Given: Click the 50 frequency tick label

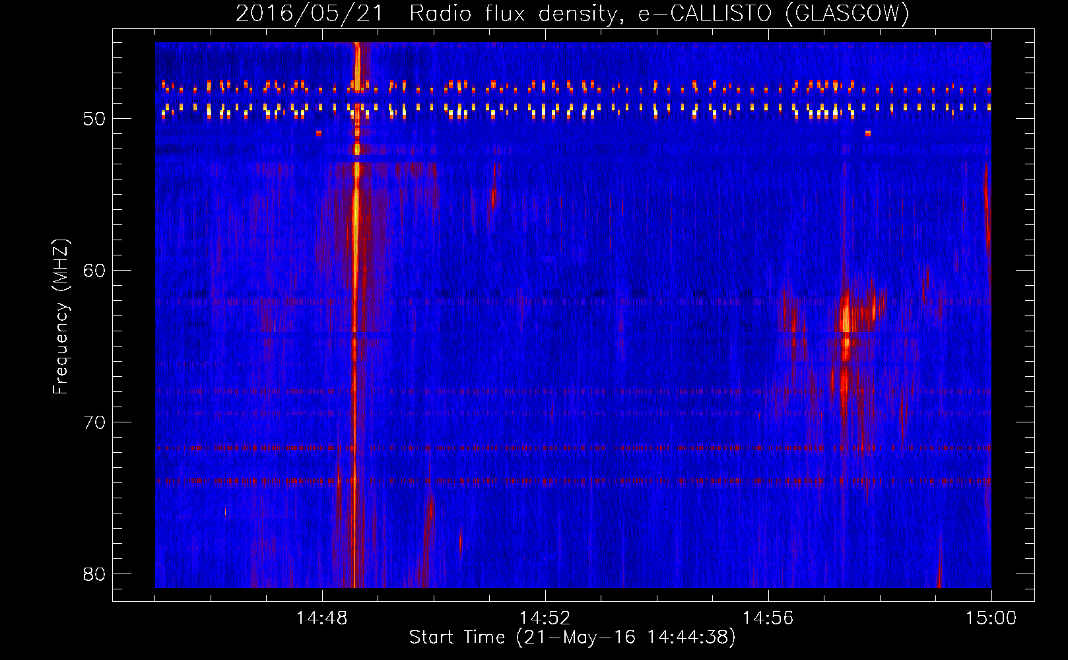Looking at the screenshot, I should point(95,119).
